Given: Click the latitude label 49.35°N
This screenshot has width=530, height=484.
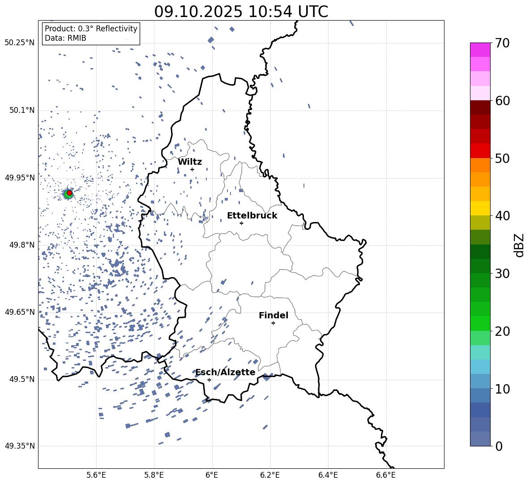Looking at the screenshot, I should pyautogui.click(x=20, y=446).
